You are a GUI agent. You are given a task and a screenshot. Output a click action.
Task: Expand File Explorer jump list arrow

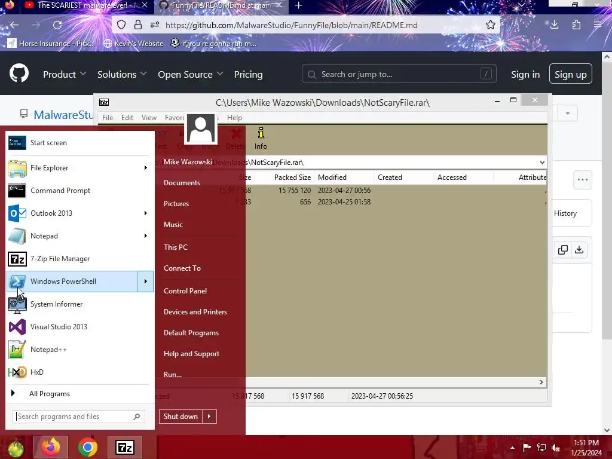pyautogui.click(x=146, y=168)
